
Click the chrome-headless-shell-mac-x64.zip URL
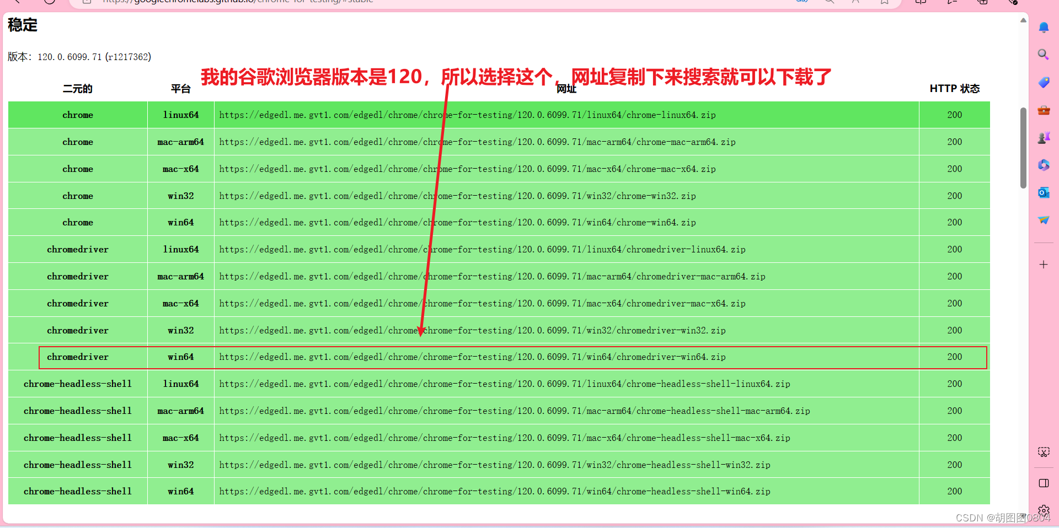coord(505,438)
